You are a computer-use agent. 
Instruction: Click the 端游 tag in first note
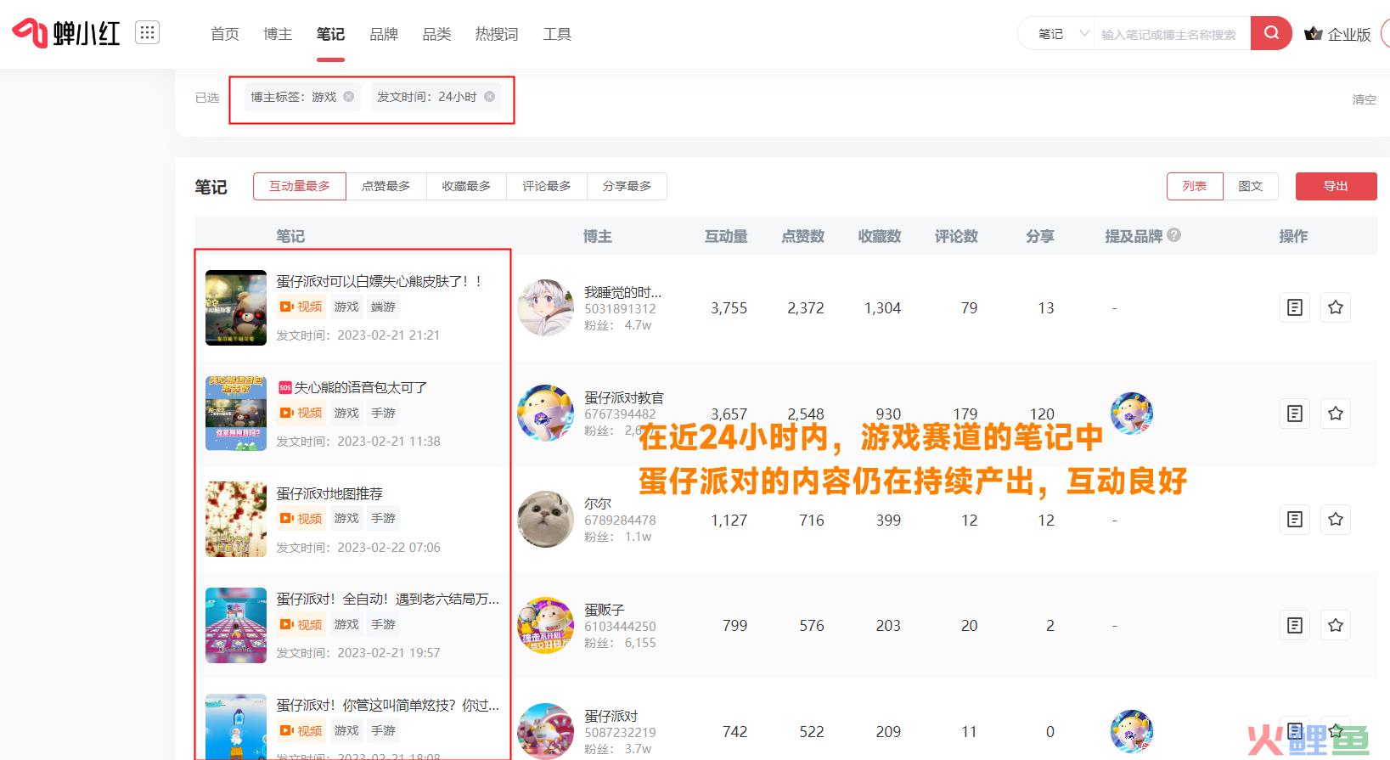383,307
